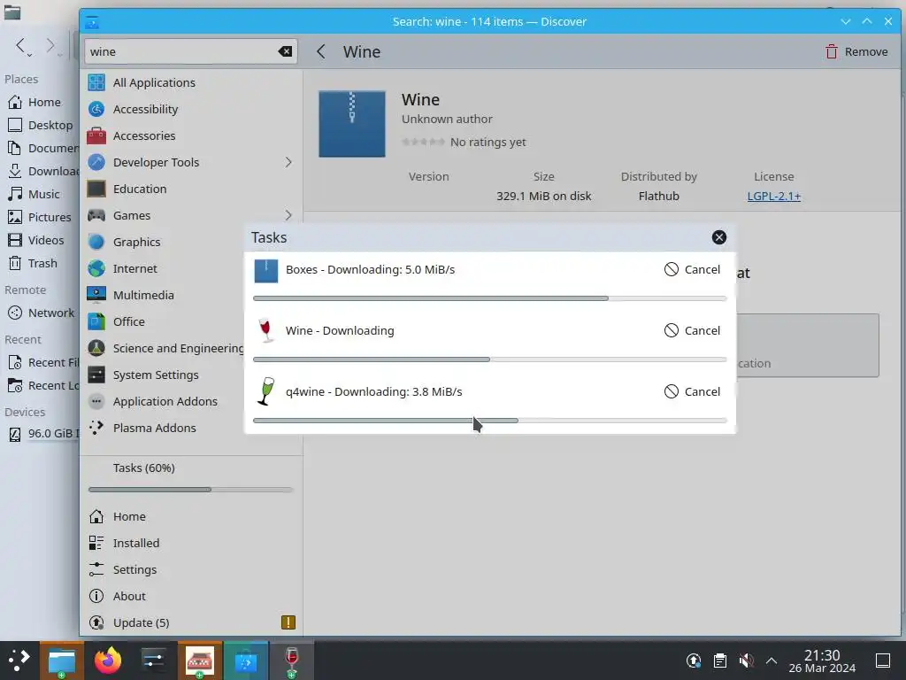Close the Tasks popup
The width and height of the screenshot is (906, 680).
(718, 237)
